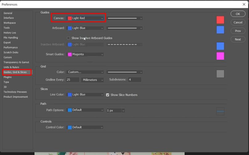This screenshot has width=249, height=155.
Task: Click the magenta Smart Guides color swatch
Action: (x=220, y=56)
